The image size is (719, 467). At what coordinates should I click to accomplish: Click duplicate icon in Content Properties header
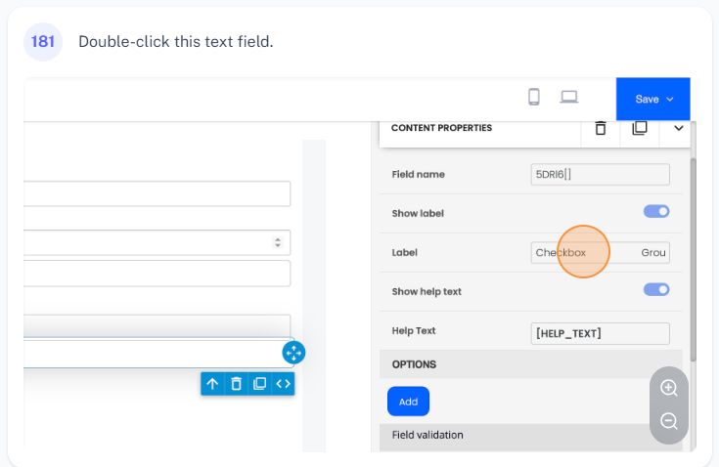coord(640,128)
